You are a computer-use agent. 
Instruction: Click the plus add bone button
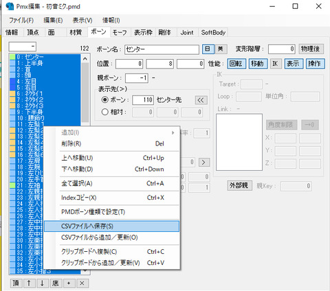pyautogui.click(x=69, y=283)
